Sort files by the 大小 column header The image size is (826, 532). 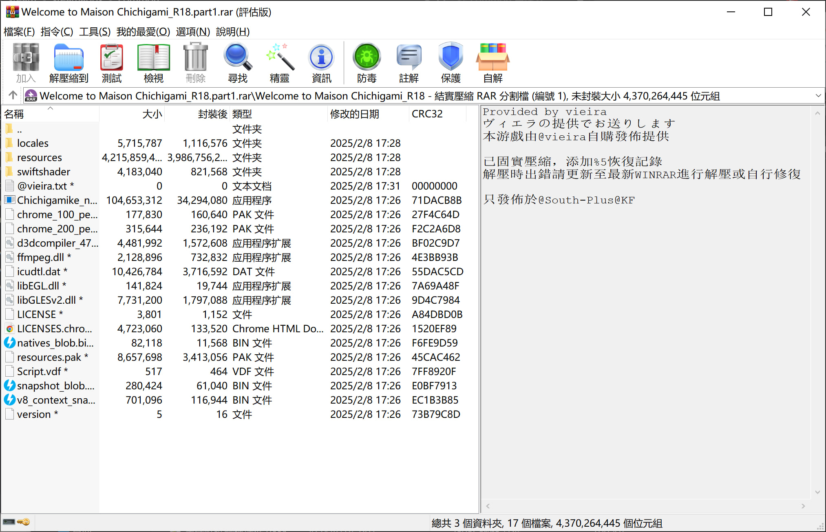152,114
